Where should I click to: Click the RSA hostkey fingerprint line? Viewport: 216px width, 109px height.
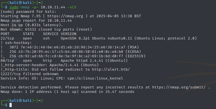(x=74, y=47)
